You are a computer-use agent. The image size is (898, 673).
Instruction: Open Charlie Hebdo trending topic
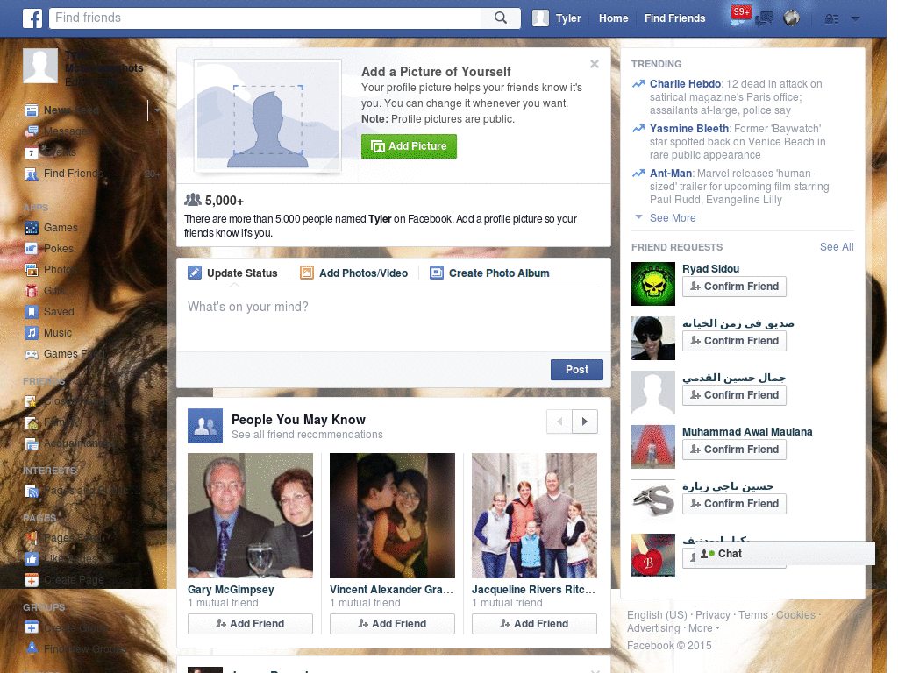pos(685,83)
